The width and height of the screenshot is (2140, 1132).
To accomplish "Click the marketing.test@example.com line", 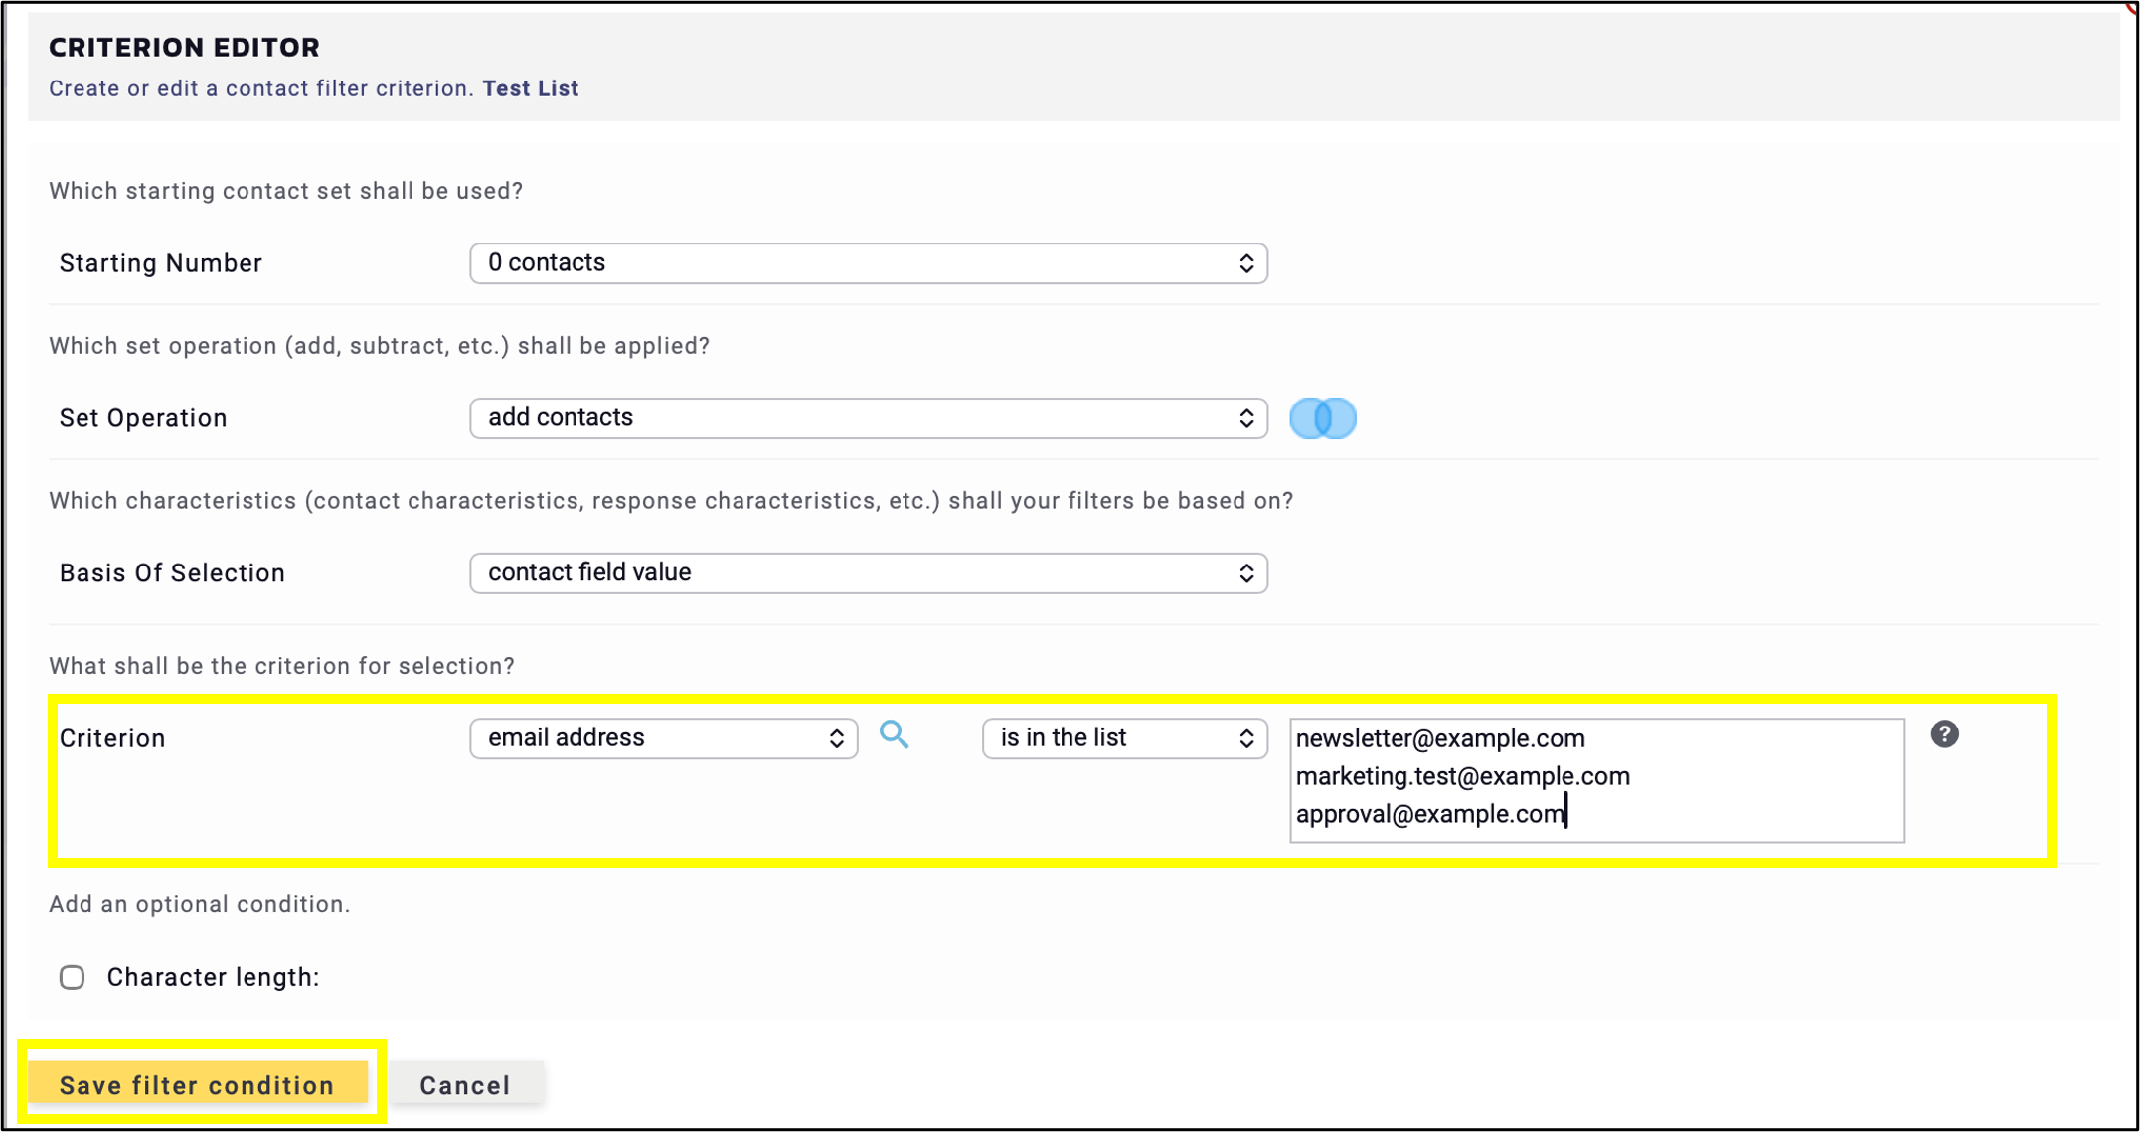I will [x=1462, y=776].
